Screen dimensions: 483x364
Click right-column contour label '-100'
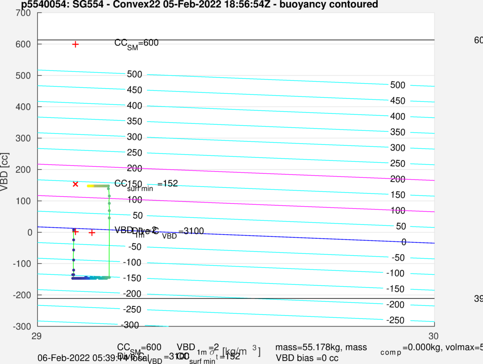pos(396,273)
